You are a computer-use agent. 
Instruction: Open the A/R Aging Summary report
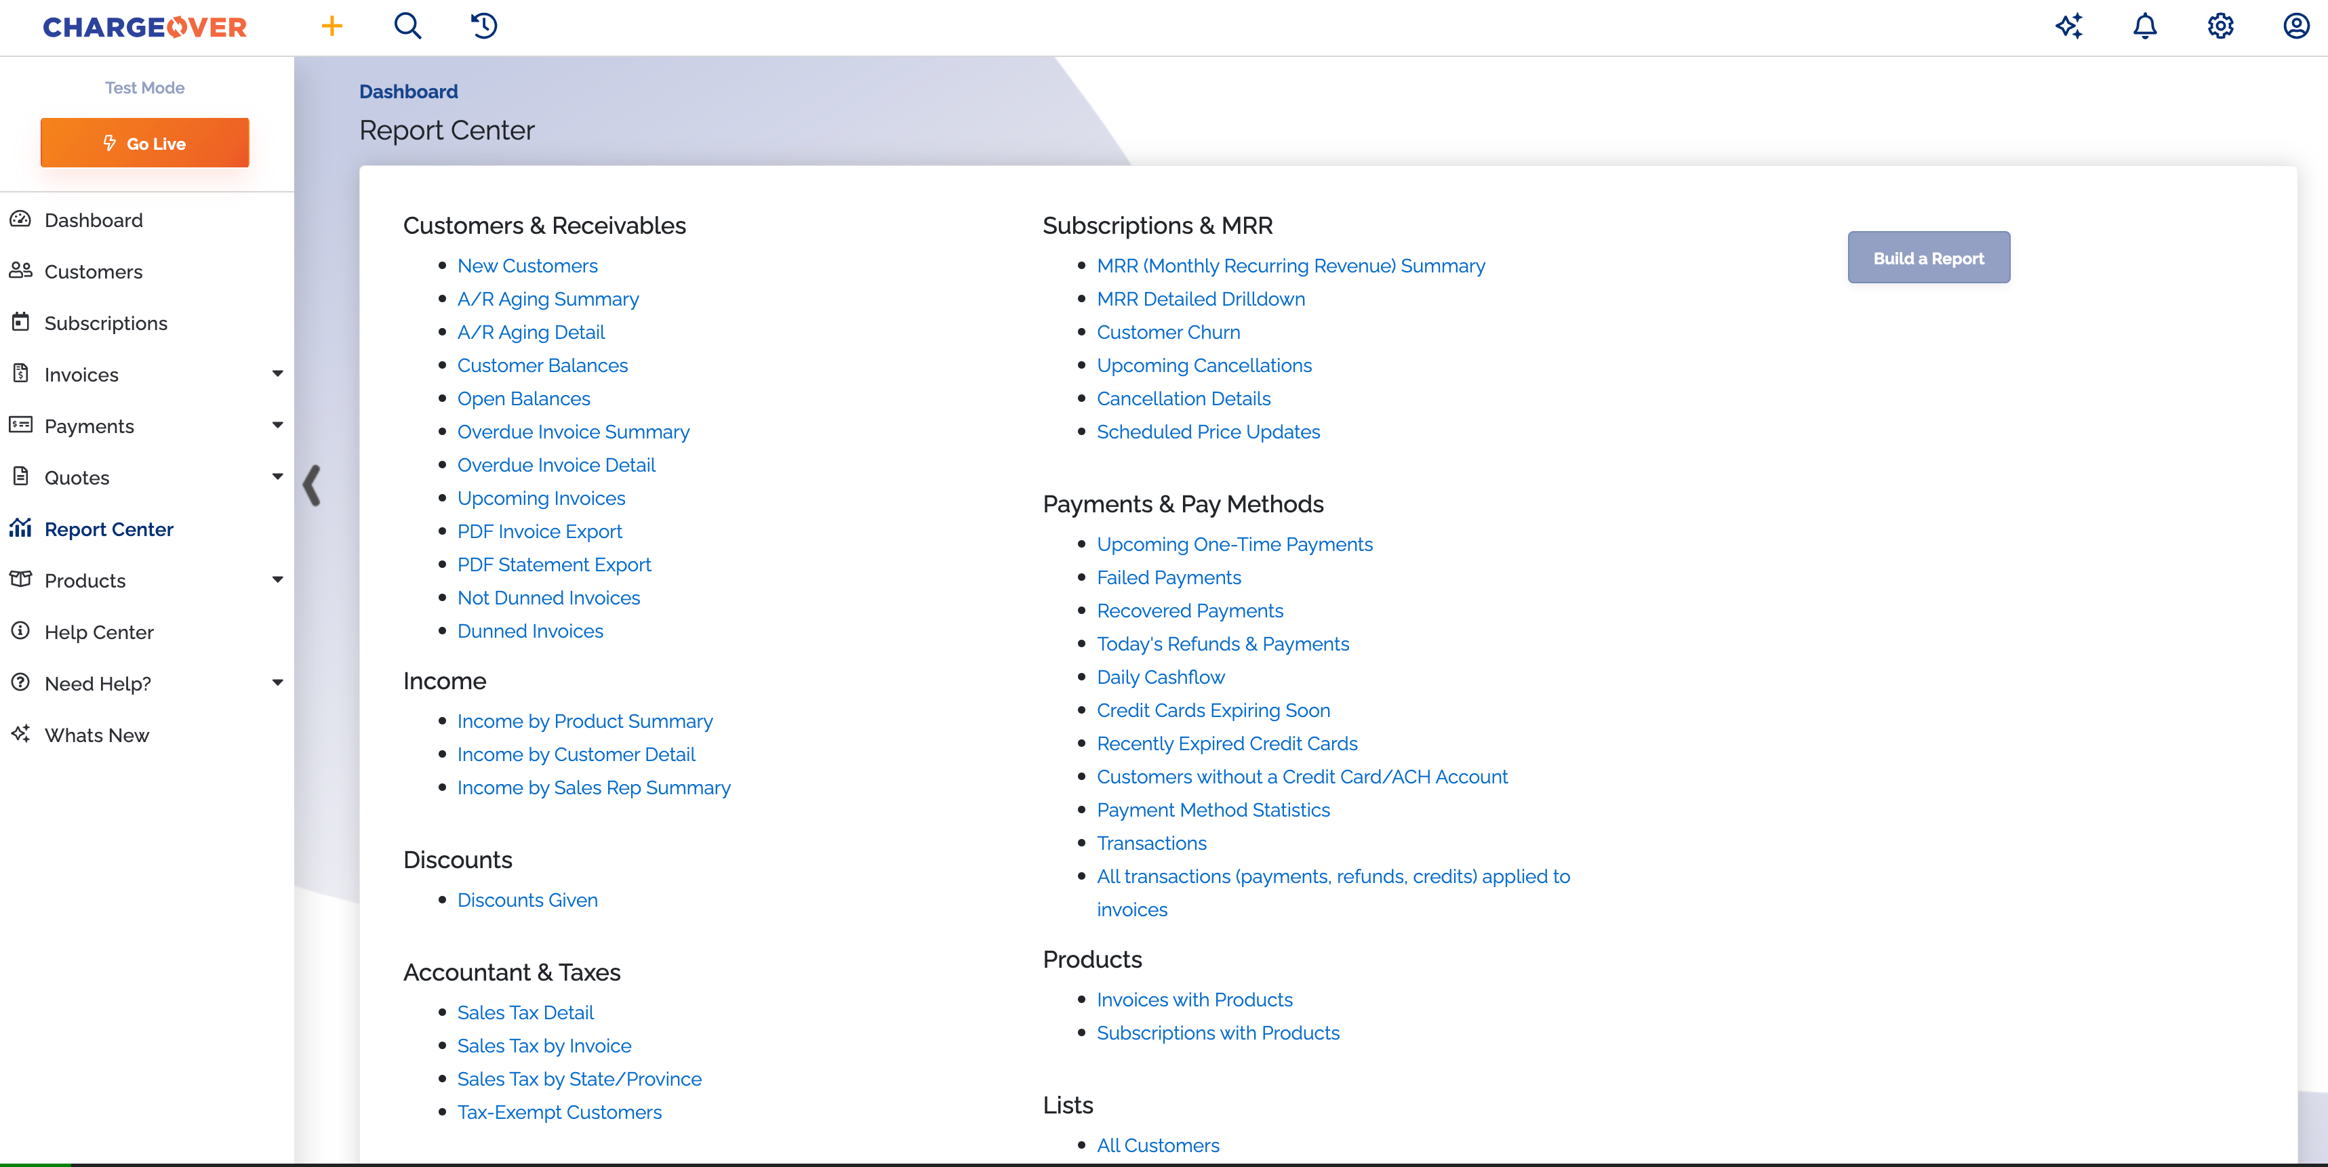(x=548, y=299)
